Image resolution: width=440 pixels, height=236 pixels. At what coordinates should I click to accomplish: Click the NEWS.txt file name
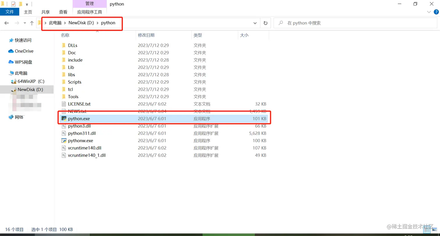[77, 111]
